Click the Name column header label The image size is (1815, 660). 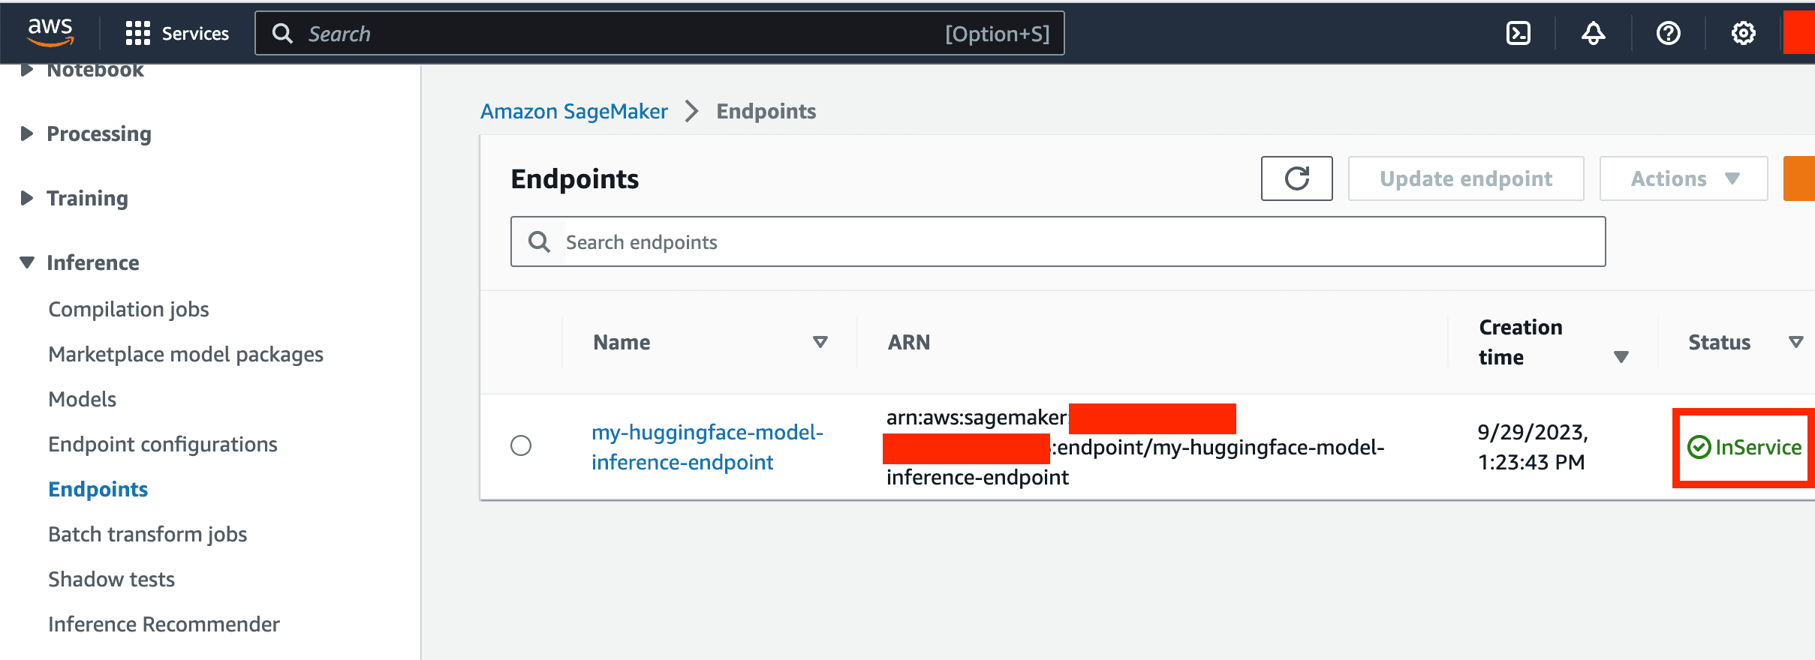[622, 342]
